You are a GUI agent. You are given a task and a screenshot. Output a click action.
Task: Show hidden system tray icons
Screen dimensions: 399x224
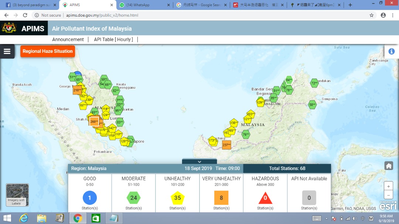(x=327, y=218)
